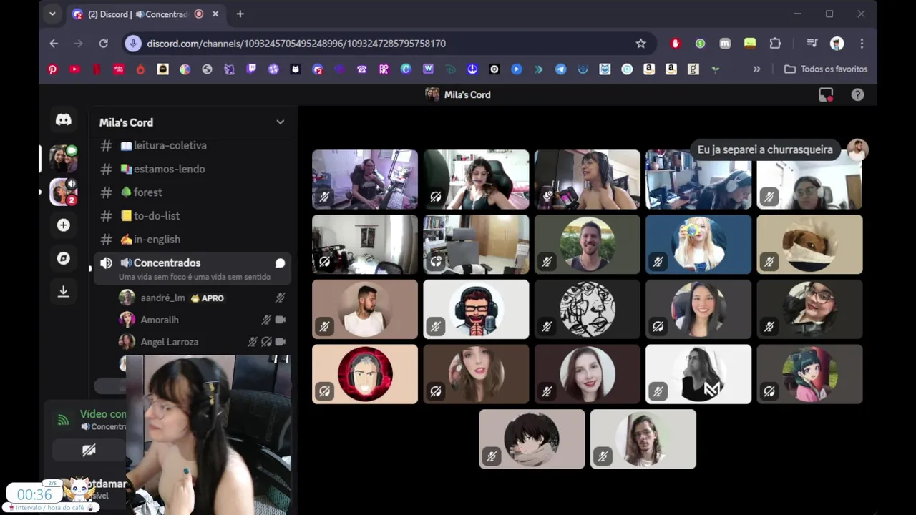
Task: Click the mute icon beside aandré_lm
Action: coord(281,298)
